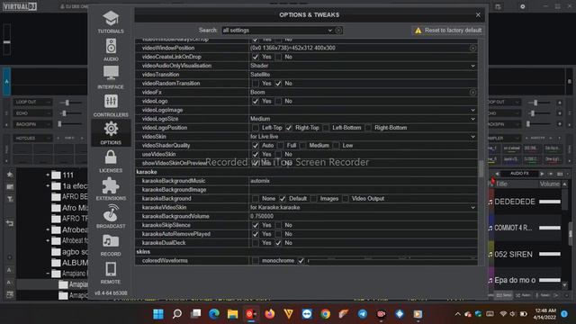Click the settings list scrollbar thumb
The height and width of the screenshot is (324, 576).
pyautogui.click(x=481, y=168)
